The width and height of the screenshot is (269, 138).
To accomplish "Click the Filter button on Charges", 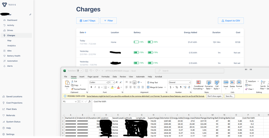I will [x=108, y=21].
